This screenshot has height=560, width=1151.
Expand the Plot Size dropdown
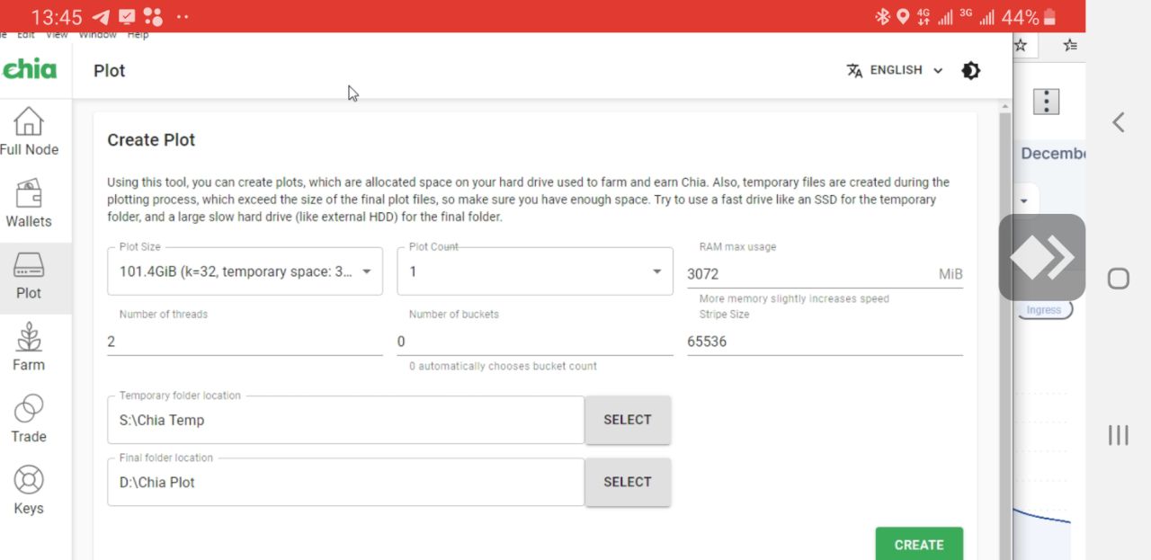pyautogui.click(x=245, y=271)
